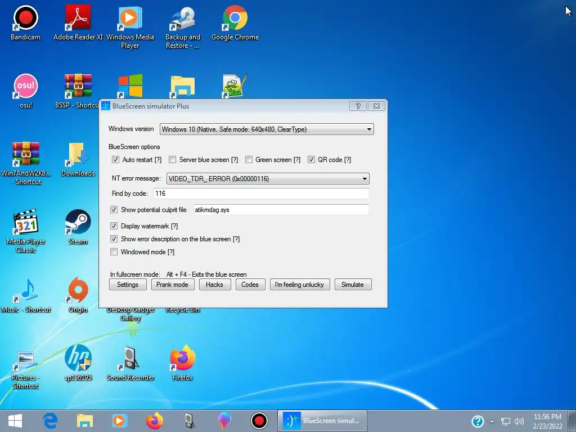576x432 pixels.
Task: Click the Prank mode button
Action: coord(172,285)
